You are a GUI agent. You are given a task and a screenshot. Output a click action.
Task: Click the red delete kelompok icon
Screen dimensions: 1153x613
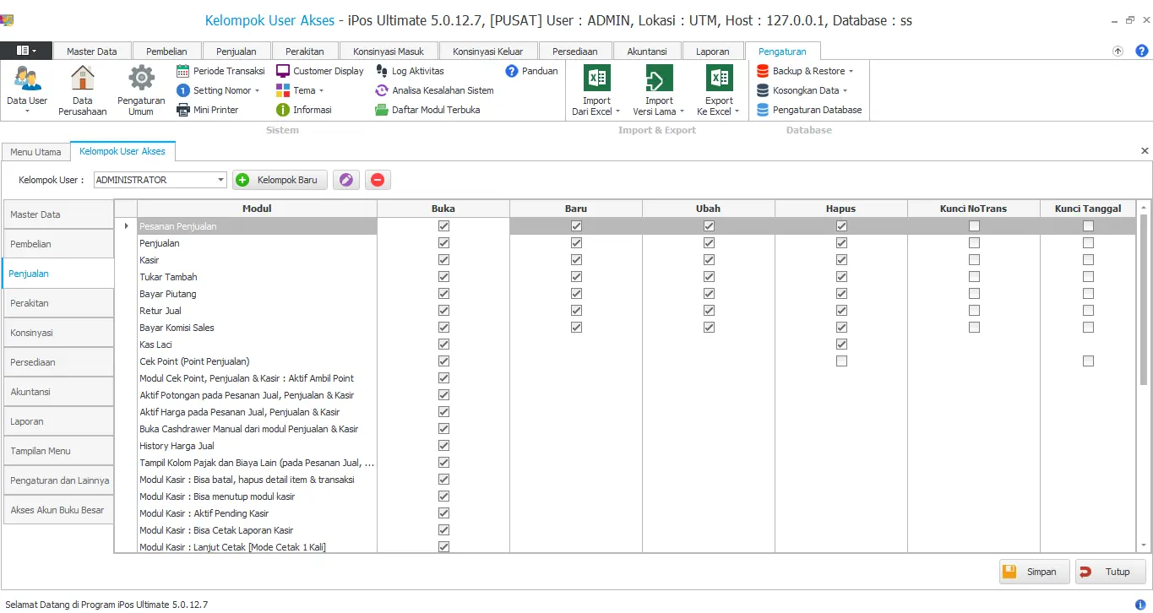pyautogui.click(x=377, y=180)
